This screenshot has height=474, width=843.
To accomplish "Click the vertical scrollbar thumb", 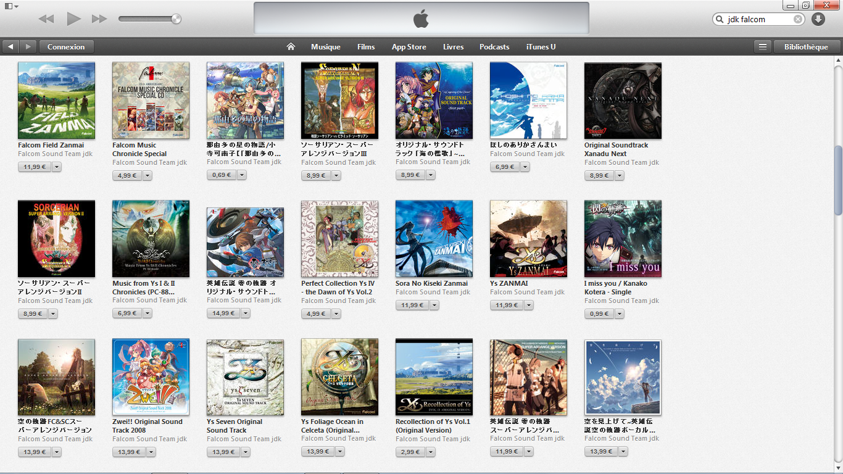I will [838, 181].
